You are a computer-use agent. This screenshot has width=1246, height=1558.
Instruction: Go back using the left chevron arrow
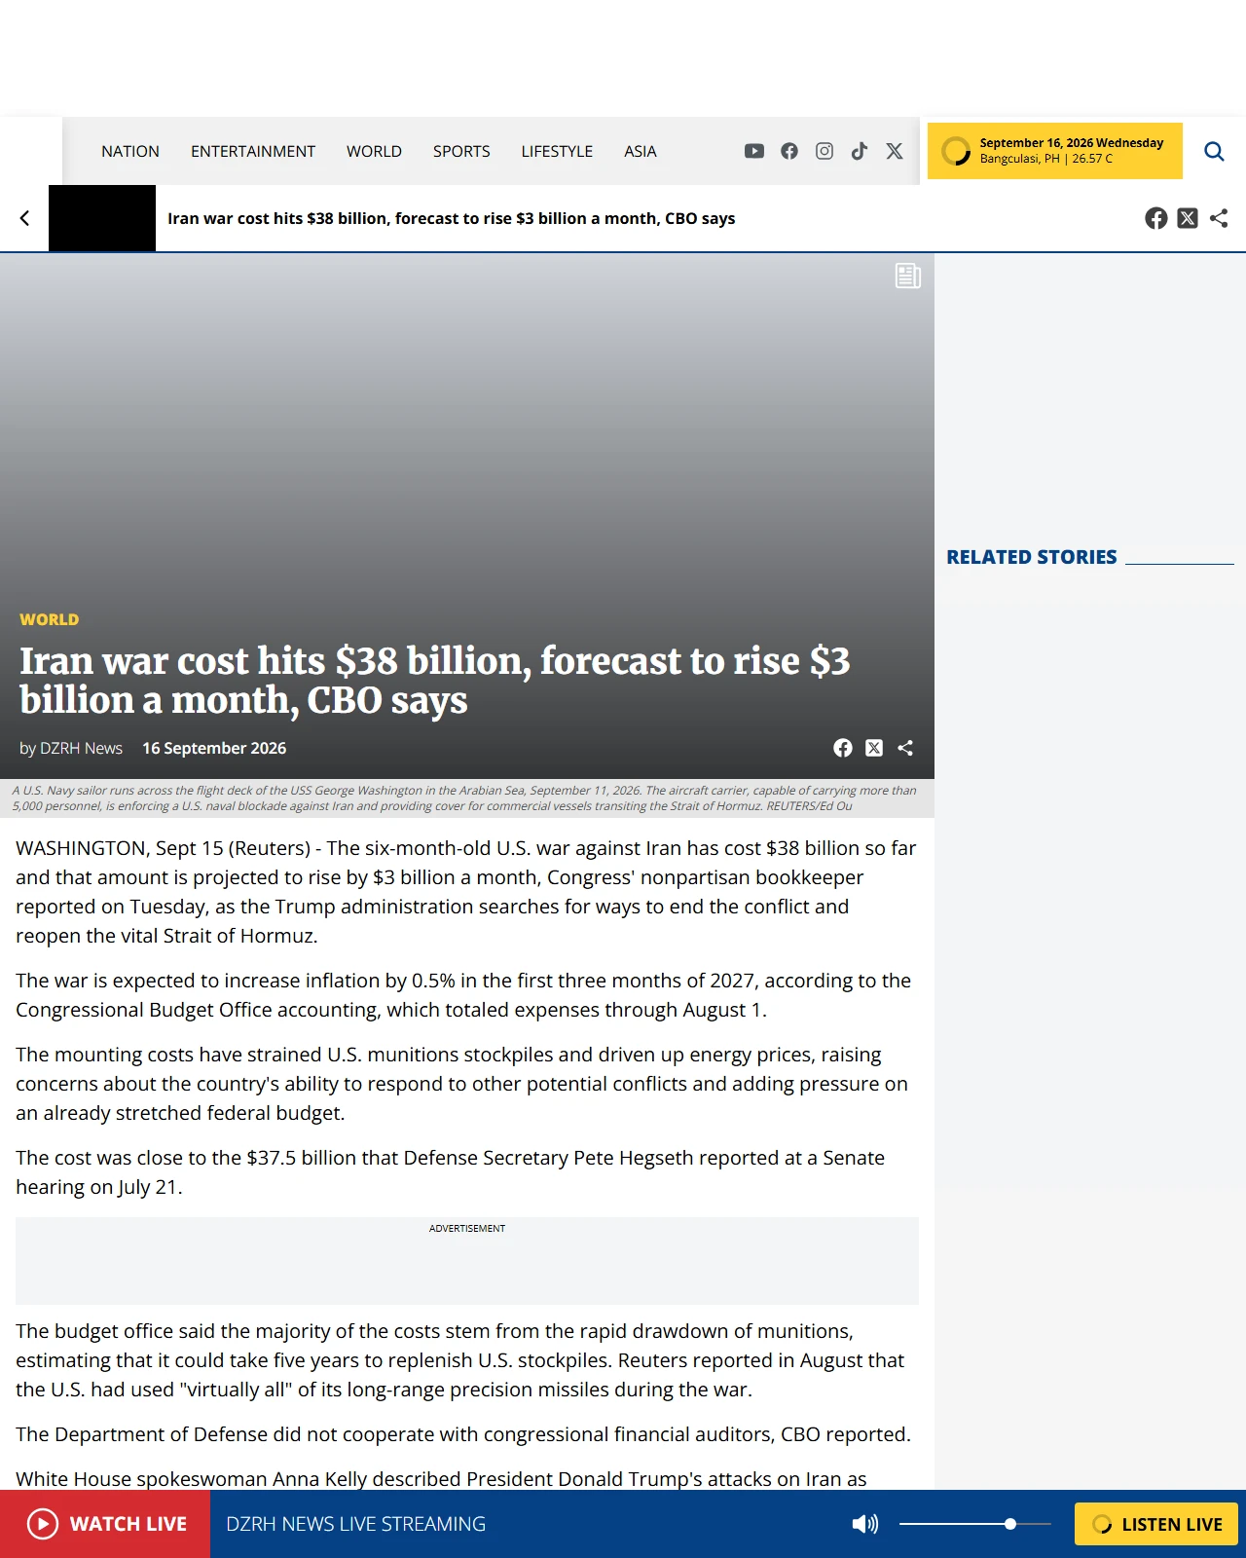24,218
